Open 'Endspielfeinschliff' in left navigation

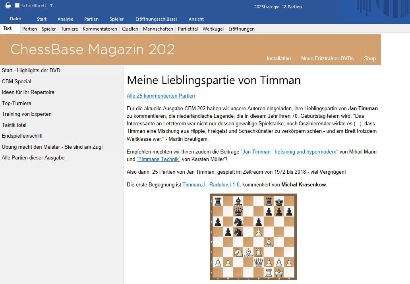[x=22, y=136]
